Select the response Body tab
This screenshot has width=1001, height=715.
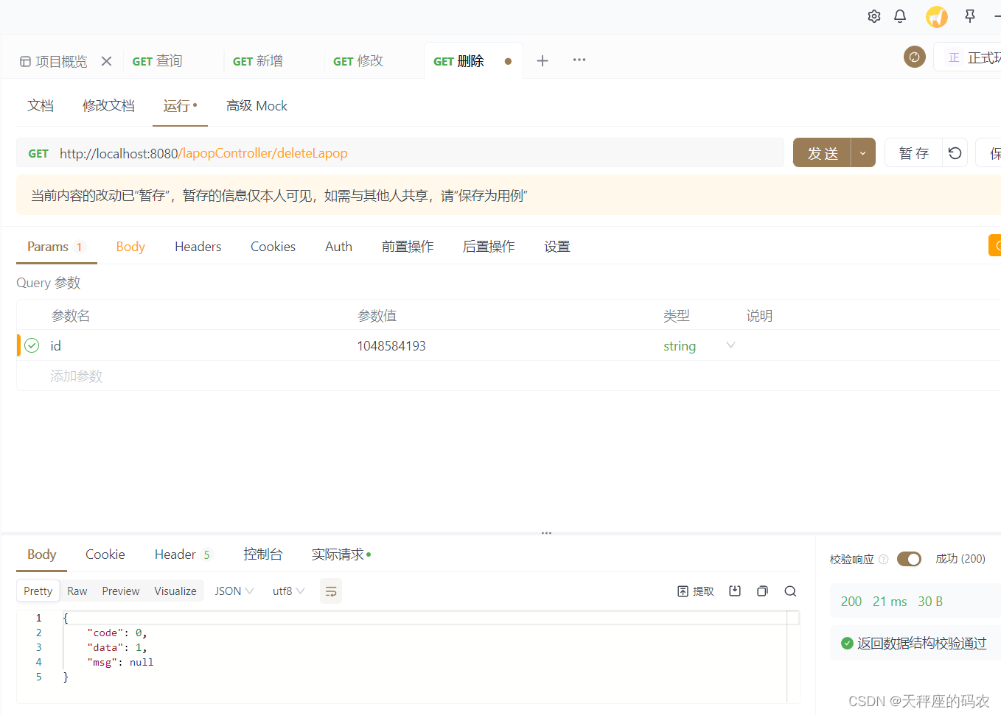point(42,554)
